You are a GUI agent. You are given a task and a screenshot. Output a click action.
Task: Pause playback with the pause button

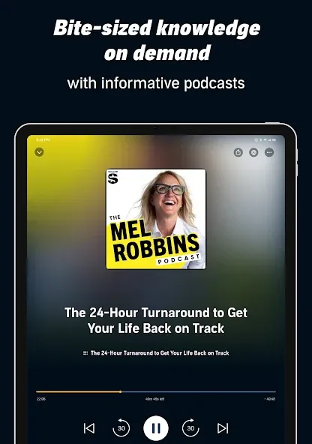(156, 427)
